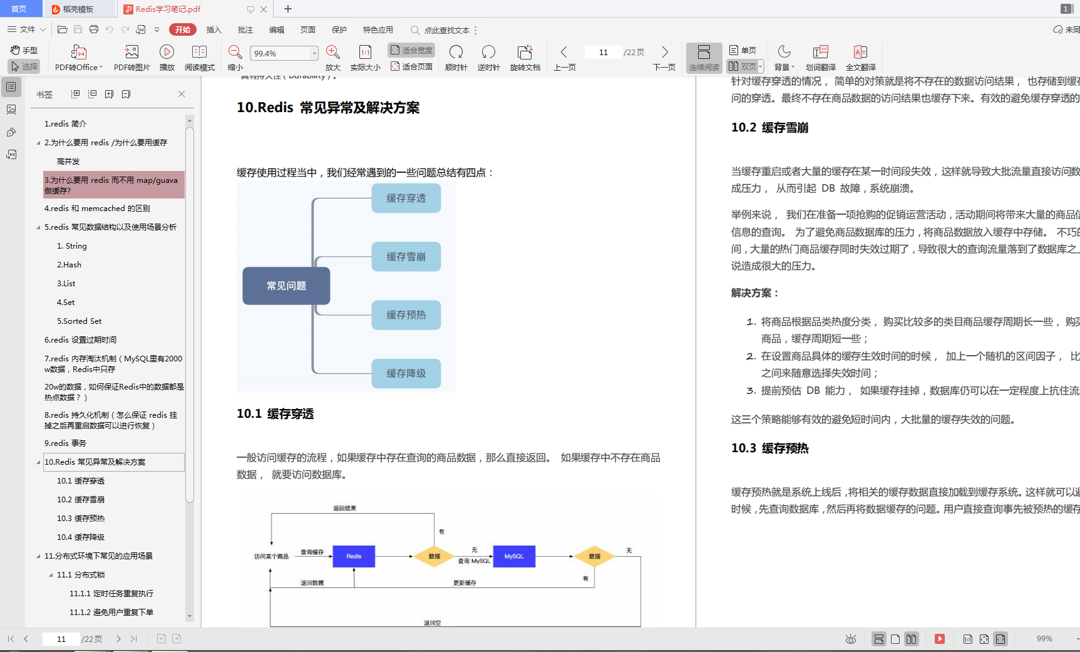The width and height of the screenshot is (1080, 652).
Task: Switch to 单页 single page view
Action: click(743, 50)
